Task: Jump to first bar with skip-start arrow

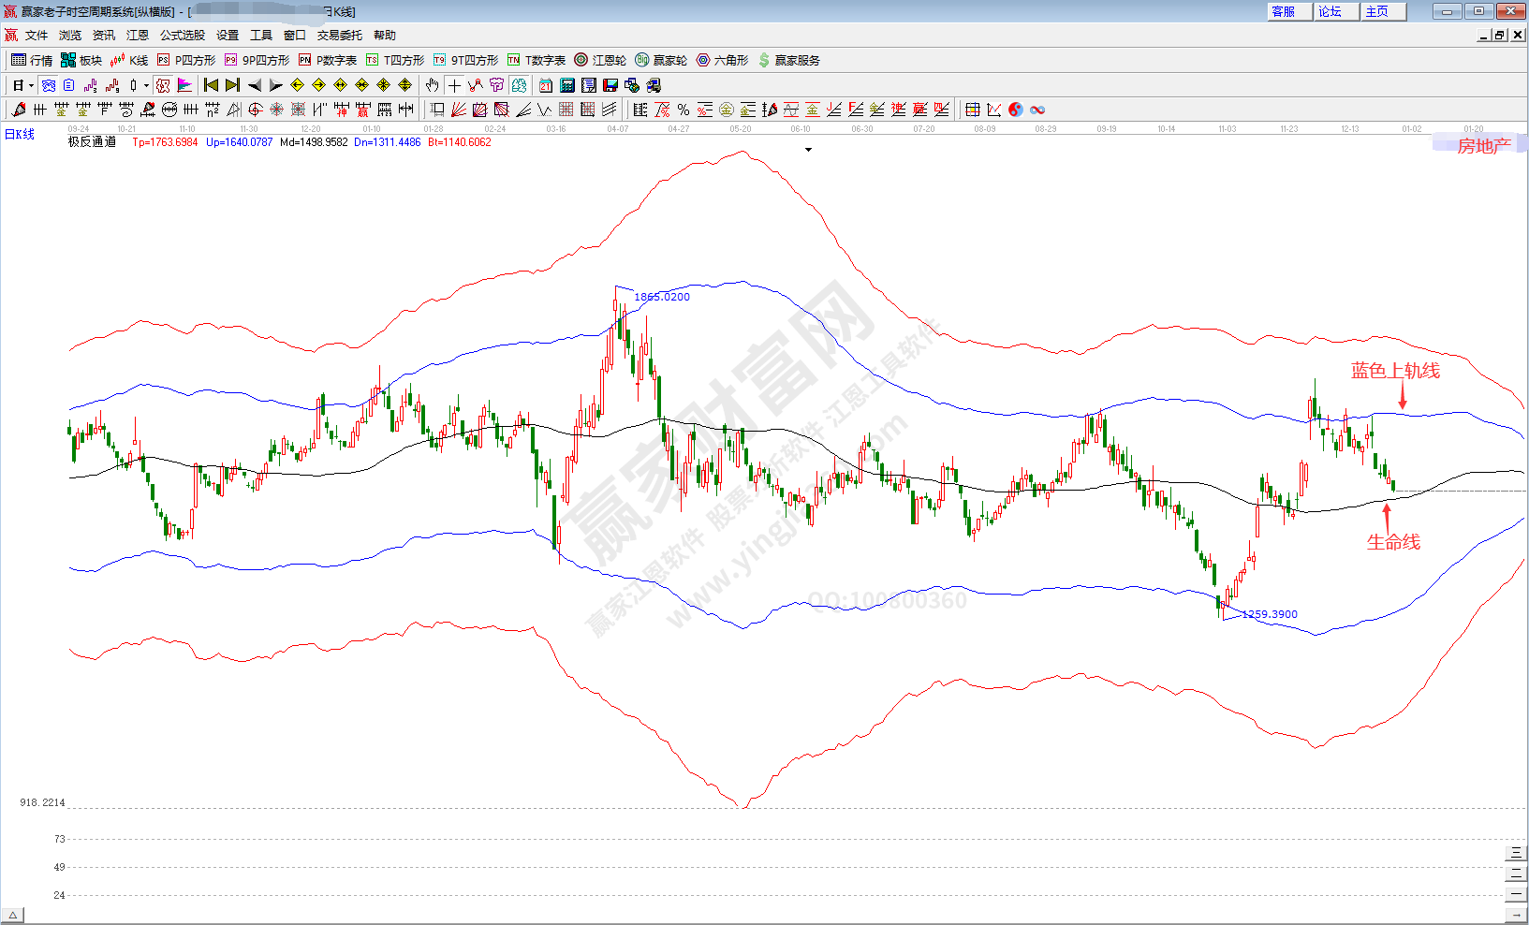Action: pos(212,85)
